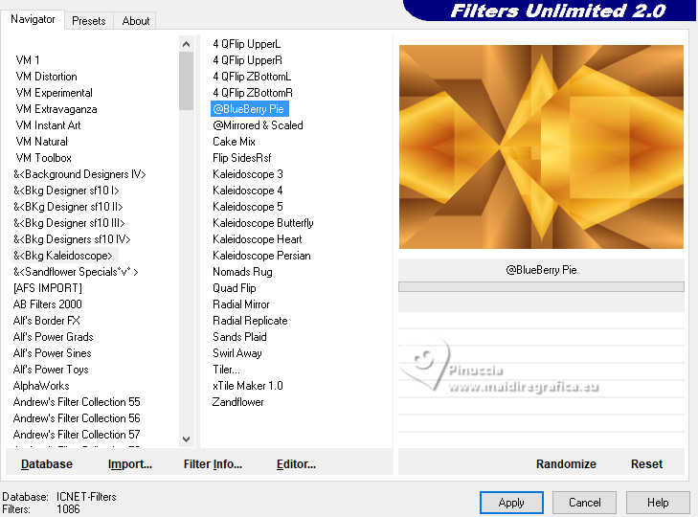Click the category list scroll-up arrow
Viewport: 698px width, 517px height.
click(186, 44)
